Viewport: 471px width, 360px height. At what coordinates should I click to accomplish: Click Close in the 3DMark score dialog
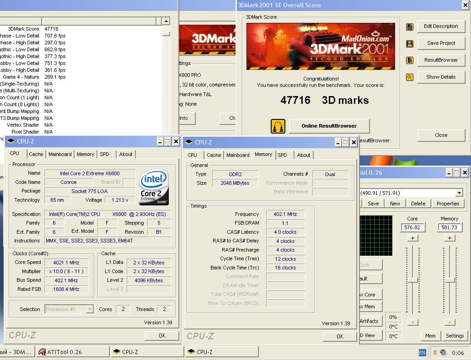[x=441, y=135]
